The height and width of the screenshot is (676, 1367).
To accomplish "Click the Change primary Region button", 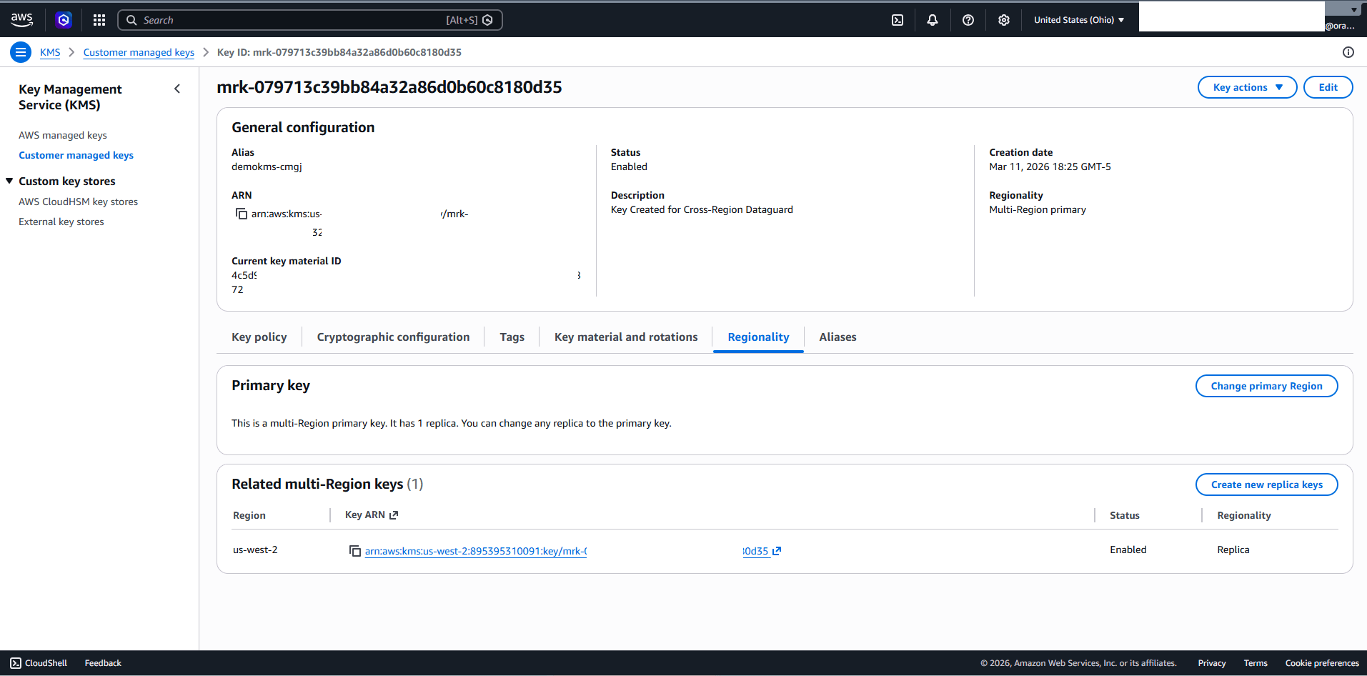I will click(x=1266, y=385).
